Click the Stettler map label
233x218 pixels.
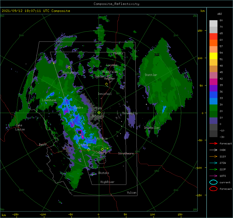coord(151,75)
